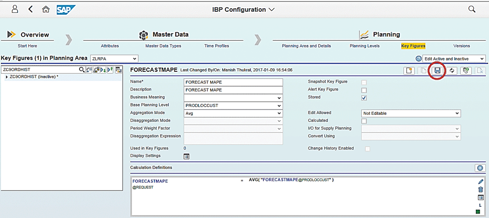
Task: Open the home page icon
Action: pyautogui.click(x=46, y=9)
